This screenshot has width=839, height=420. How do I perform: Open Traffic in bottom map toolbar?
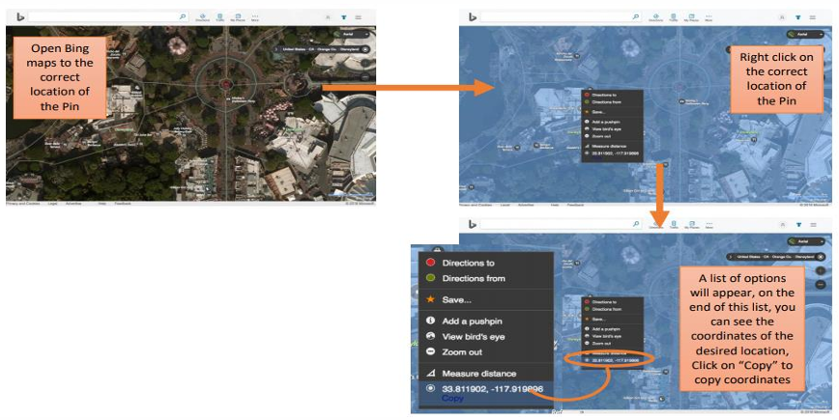[x=674, y=225]
